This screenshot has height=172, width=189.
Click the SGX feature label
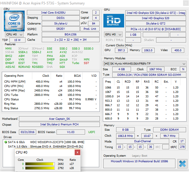point(62,67)
